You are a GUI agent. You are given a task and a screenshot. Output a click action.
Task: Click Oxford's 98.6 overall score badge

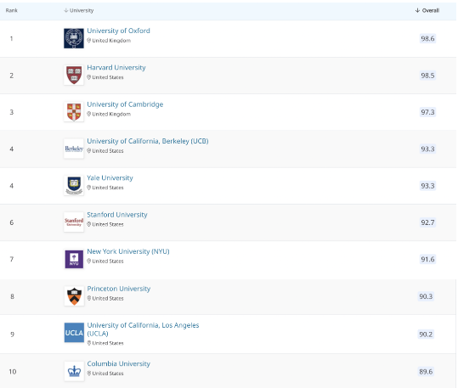click(427, 38)
